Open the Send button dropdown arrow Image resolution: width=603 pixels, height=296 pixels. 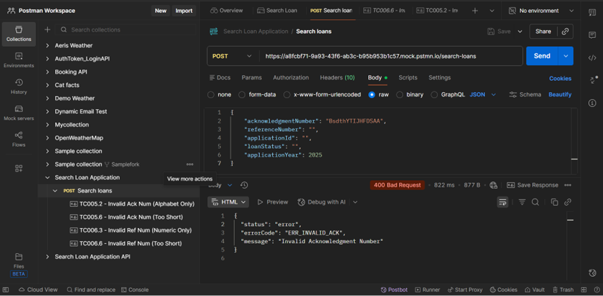[x=566, y=56]
